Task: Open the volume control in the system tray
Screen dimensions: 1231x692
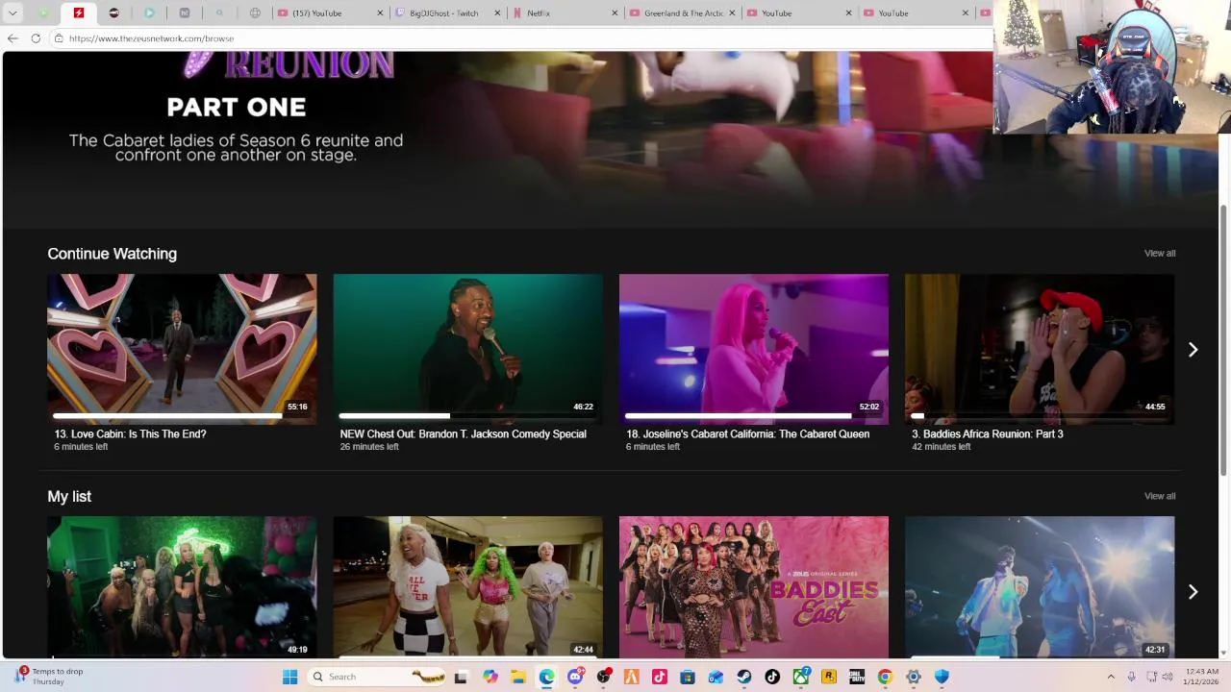Action: tap(1168, 677)
